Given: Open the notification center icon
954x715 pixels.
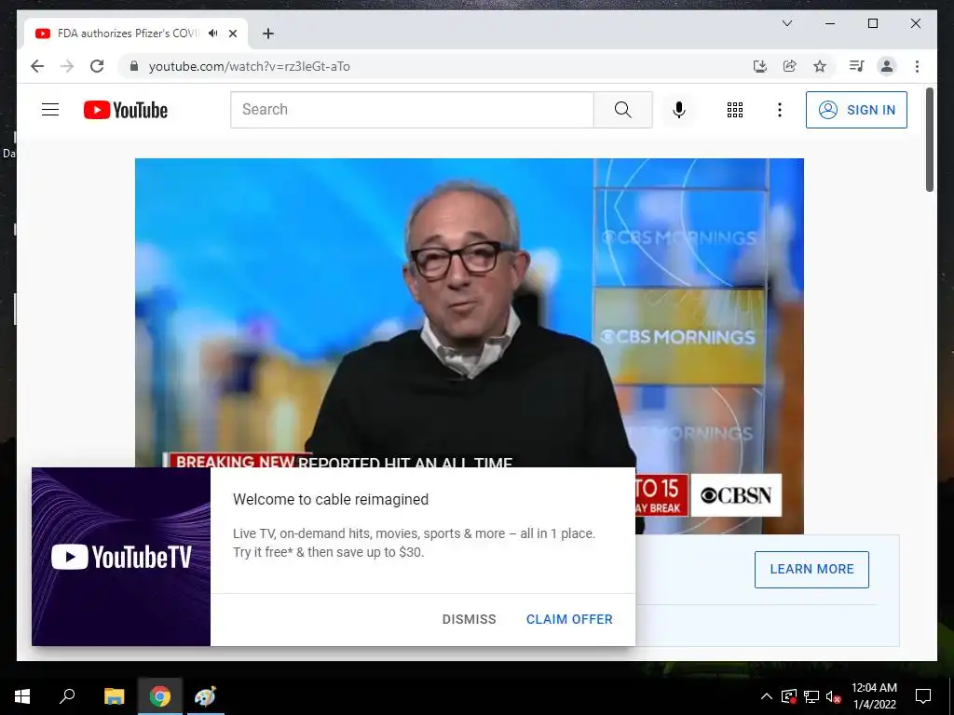Looking at the screenshot, I should [x=923, y=696].
